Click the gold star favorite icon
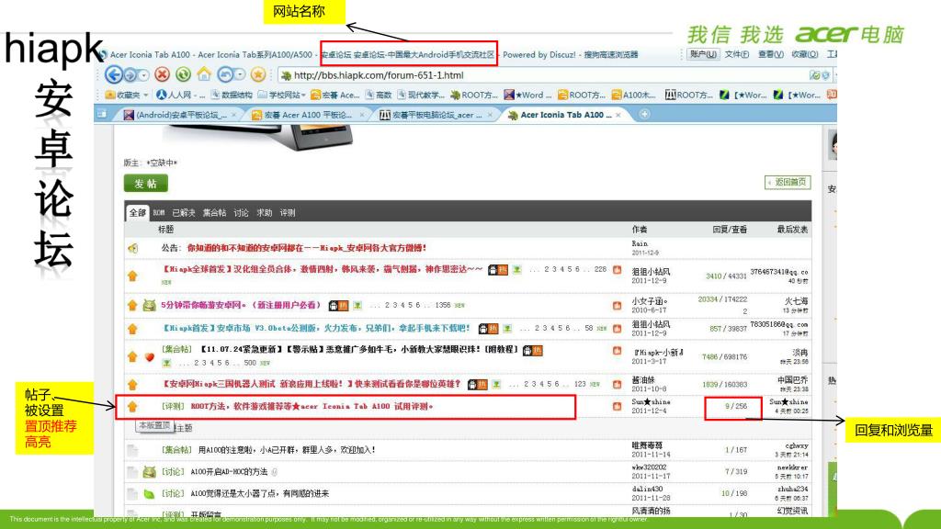 [x=258, y=74]
